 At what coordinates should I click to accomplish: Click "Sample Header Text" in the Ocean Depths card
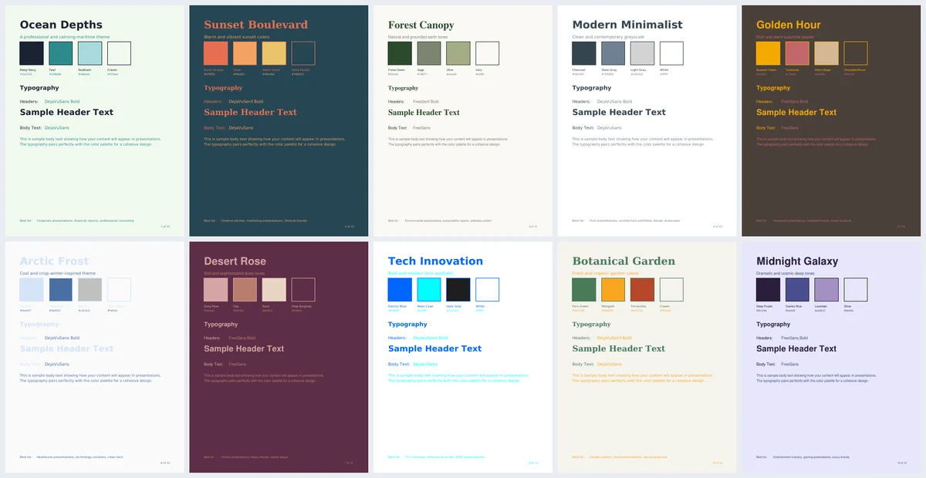[x=66, y=112]
